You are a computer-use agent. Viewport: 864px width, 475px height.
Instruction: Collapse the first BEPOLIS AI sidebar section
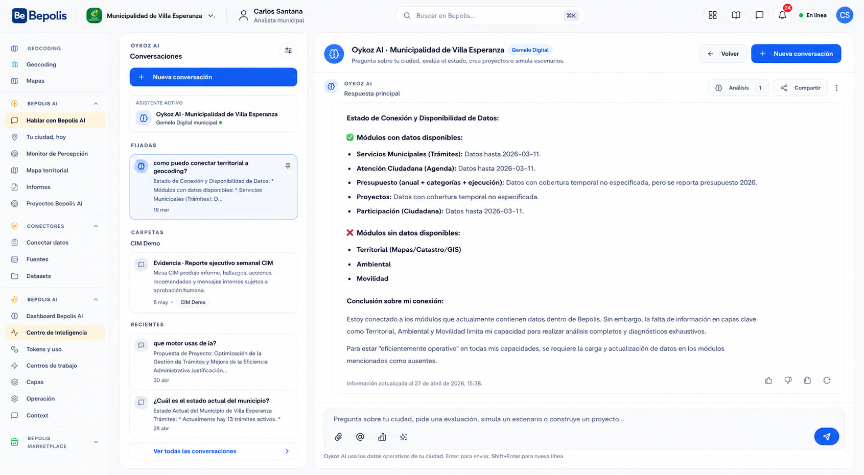point(96,104)
